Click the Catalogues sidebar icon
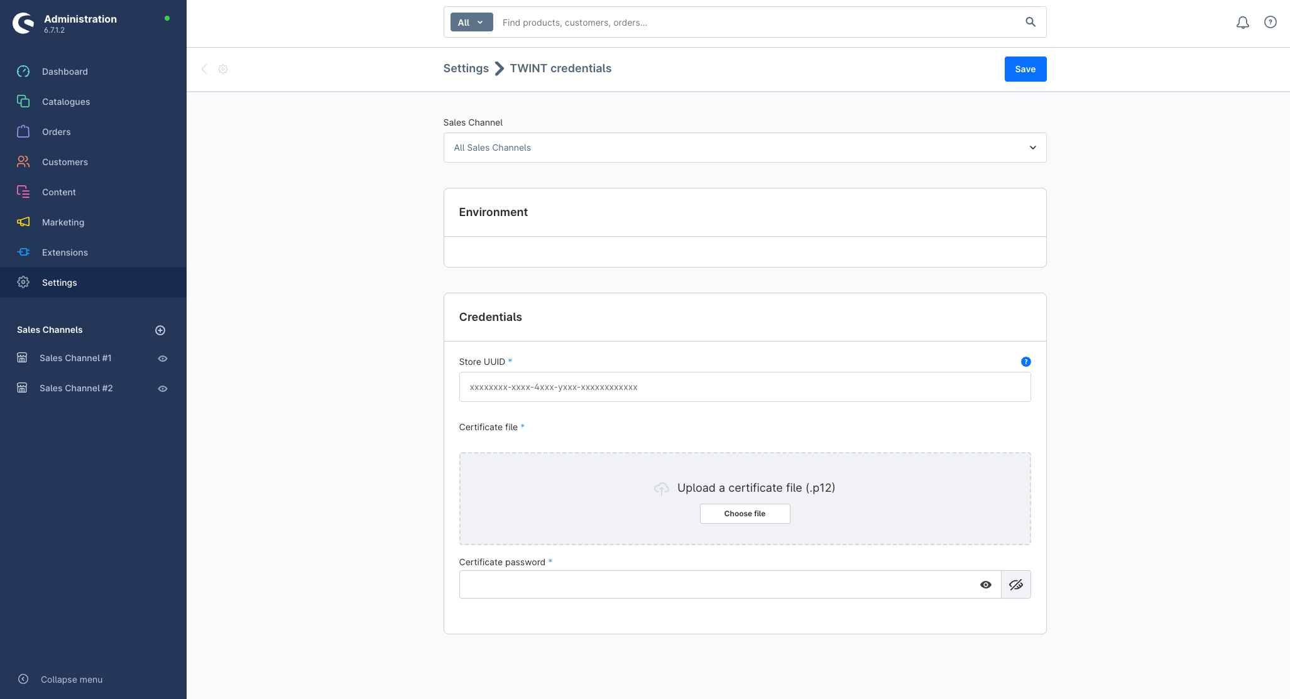Viewport: 1290px width, 699px height. point(23,101)
